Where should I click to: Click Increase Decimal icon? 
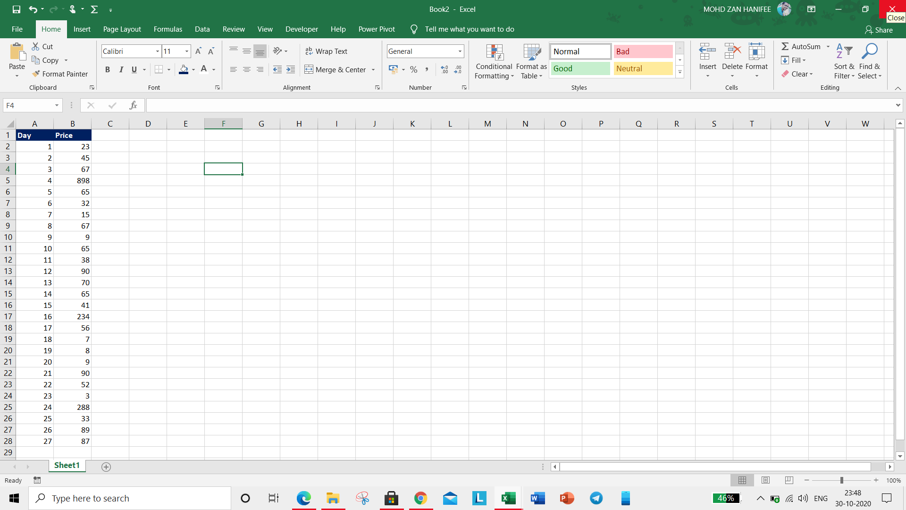[445, 69]
